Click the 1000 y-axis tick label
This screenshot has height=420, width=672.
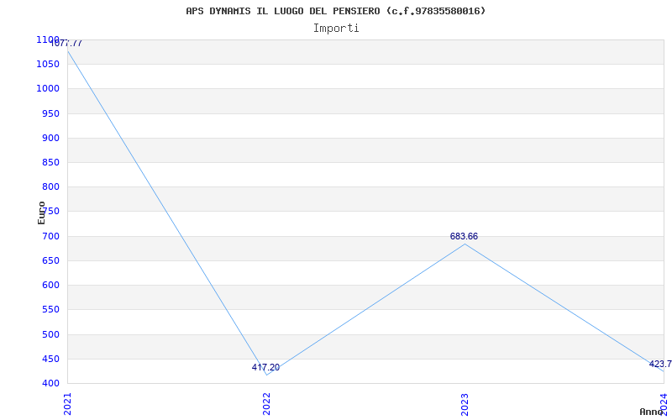point(48,89)
